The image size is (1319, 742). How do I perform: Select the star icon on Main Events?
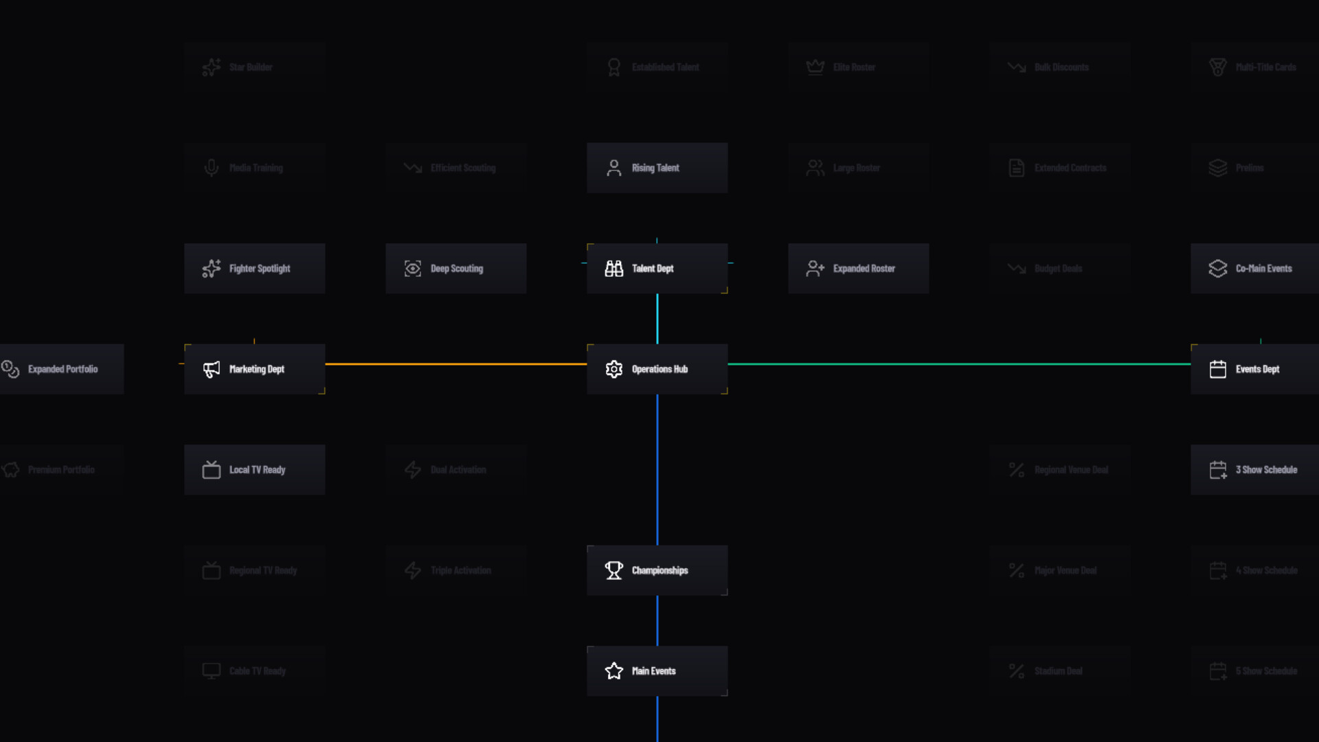(613, 671)
